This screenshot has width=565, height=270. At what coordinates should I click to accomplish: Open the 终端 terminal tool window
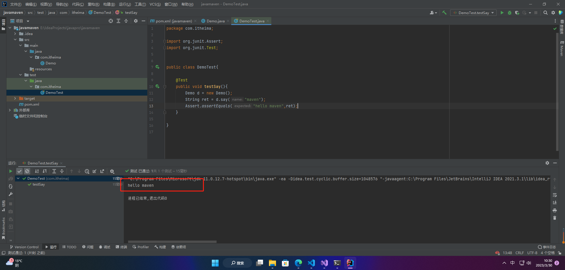click(121, 247)
